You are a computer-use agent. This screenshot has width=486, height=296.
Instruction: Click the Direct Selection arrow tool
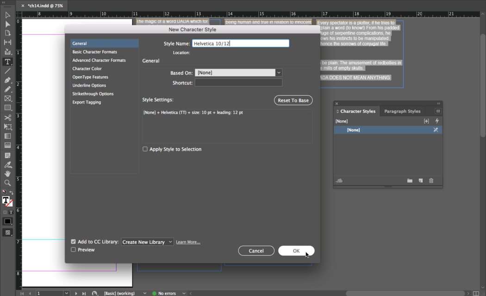tap(7, 24)
